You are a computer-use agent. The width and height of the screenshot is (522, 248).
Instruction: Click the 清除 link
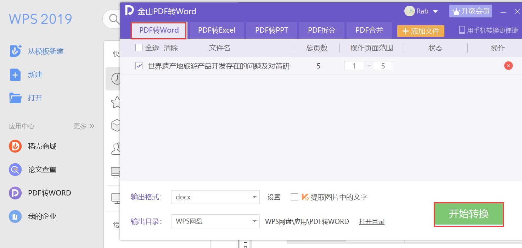(171, 48)
